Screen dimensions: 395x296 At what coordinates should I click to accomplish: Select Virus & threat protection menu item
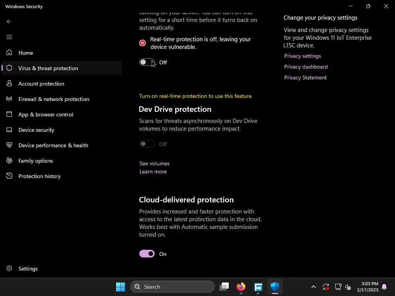click(62, 68)
